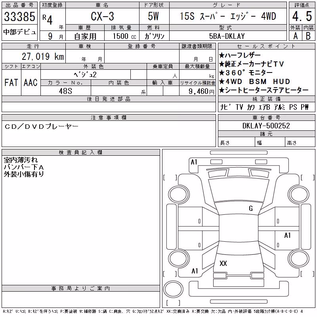Click the 諸元 header
The height and width of the screenshot is (317, 317).
pos(266,134)
